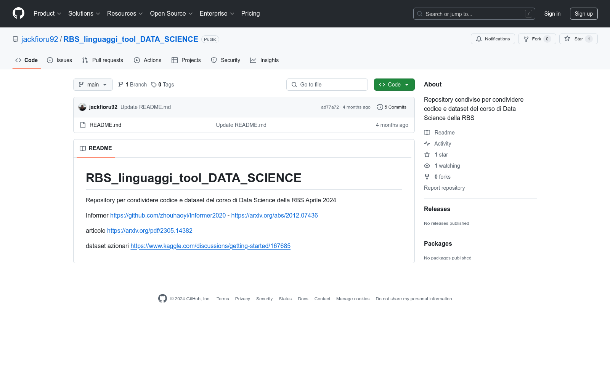Screen dimensions: 610x381
Task: Click in the Go to file field
Action: click(327, 85)
